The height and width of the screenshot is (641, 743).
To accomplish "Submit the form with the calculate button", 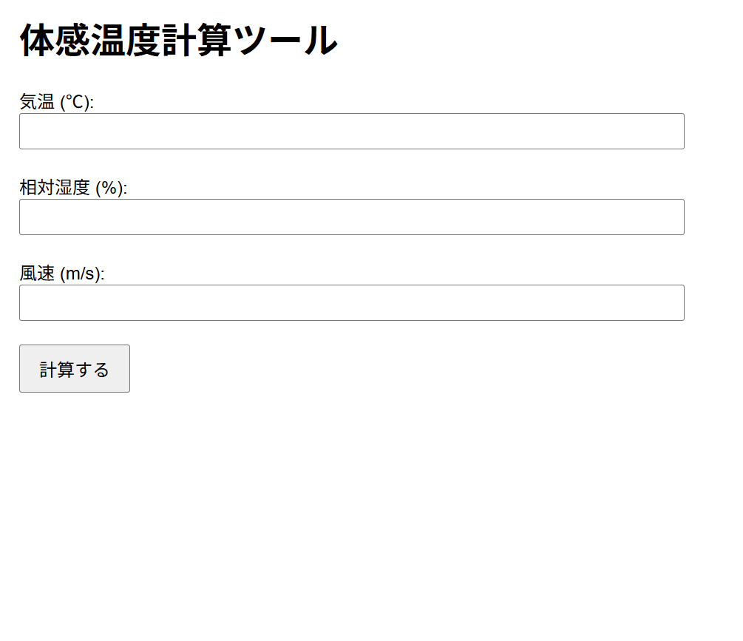I will [x=75, y=369].
